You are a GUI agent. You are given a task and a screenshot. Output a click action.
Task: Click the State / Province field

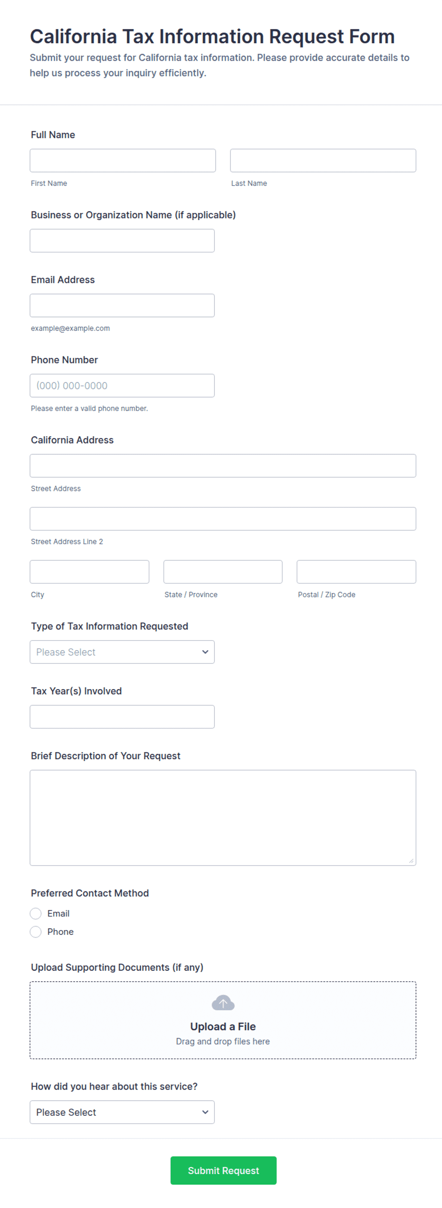223,572
